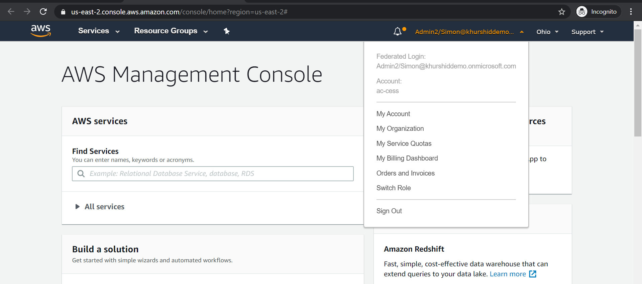Viewport: 642px width, 284px height.
Task: Click Sign Out in the account menu
Action: click(389, 211)
